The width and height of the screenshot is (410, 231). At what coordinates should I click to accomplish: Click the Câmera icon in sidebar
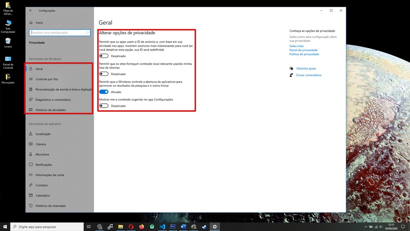coord(31,144)
